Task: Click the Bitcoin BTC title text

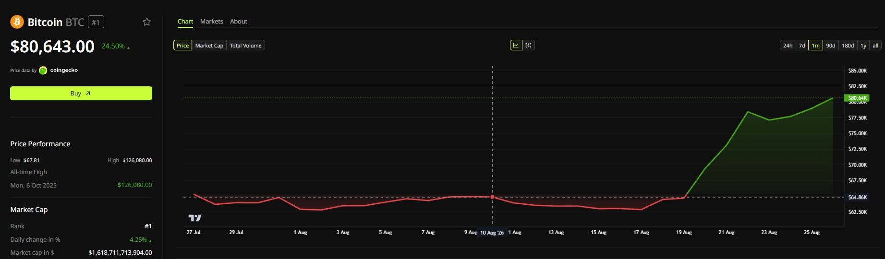Action: click(x=56, y=22)
